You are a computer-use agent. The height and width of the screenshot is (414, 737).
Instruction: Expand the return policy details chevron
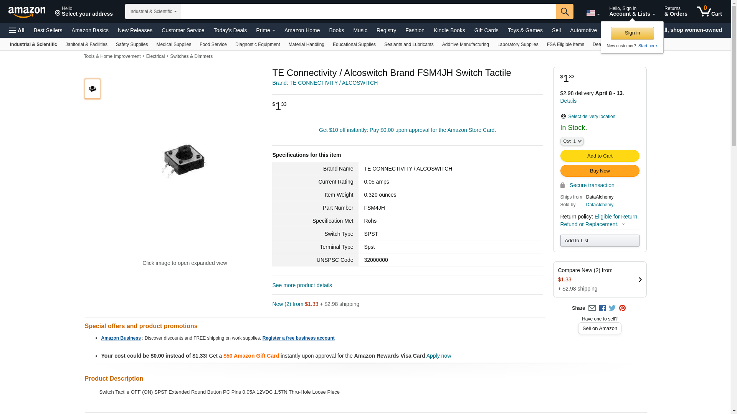tap(623, 225)
